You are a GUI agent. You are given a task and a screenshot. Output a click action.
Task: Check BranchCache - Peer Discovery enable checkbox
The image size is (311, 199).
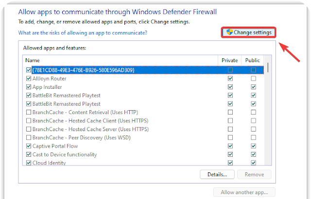click(x=29, y=137)
